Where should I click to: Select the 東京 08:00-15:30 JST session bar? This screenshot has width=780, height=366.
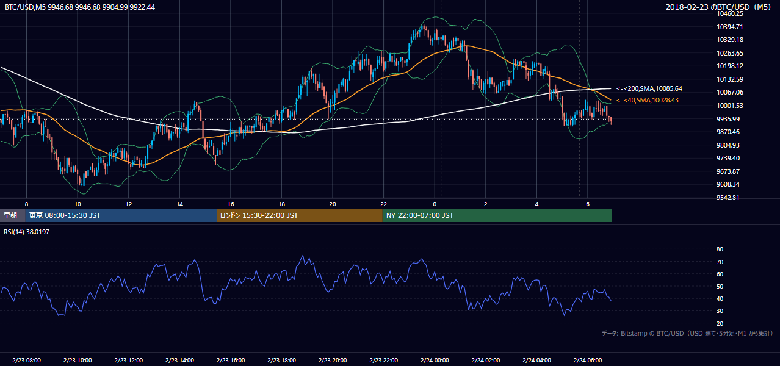pos(121,215)
